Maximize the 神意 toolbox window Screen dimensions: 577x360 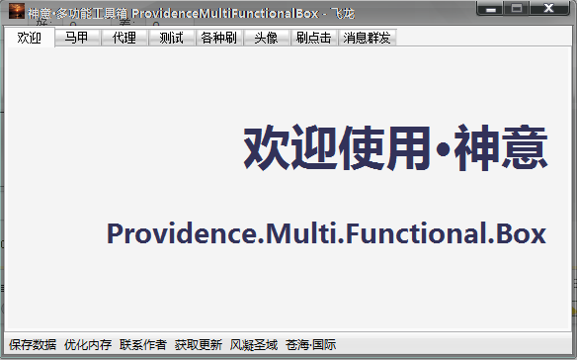click(517, 8)
